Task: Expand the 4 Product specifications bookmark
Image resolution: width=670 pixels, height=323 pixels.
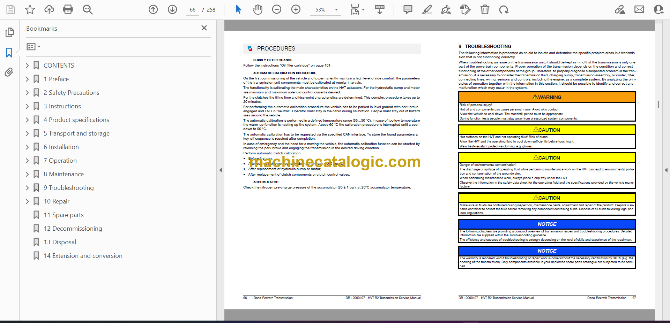Action: click(x=28, y=120)
